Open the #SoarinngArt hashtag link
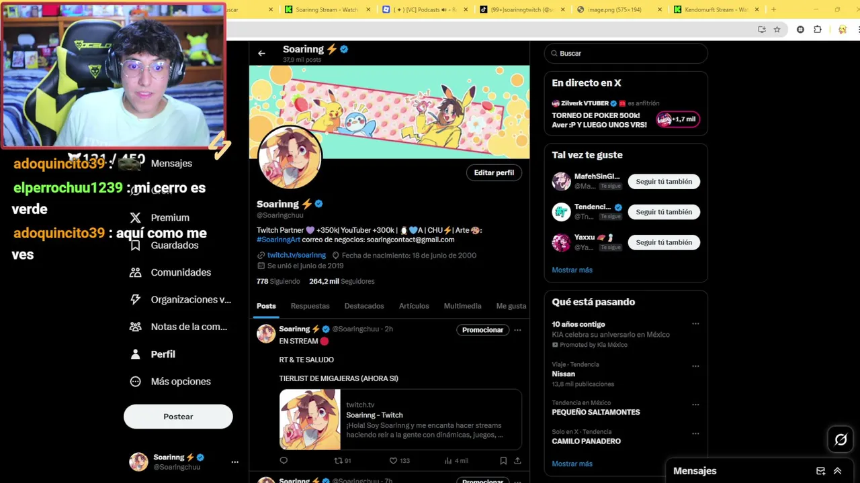 (278, 239)
